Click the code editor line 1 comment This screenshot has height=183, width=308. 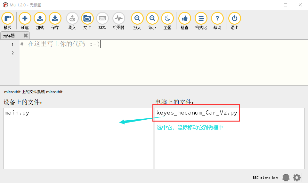click(x=60, y=44)
